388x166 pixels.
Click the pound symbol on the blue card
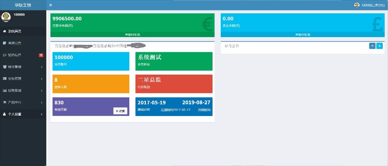377,25
